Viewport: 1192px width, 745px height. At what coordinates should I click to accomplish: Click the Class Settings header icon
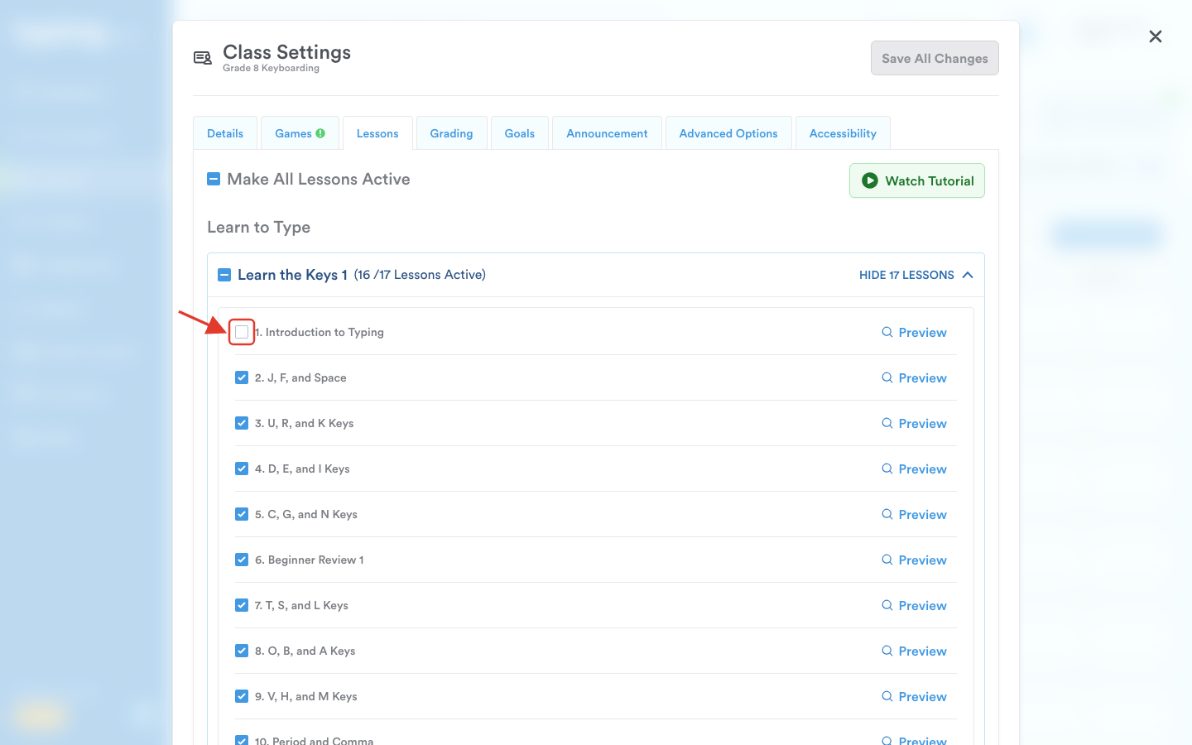pos(203,58)
